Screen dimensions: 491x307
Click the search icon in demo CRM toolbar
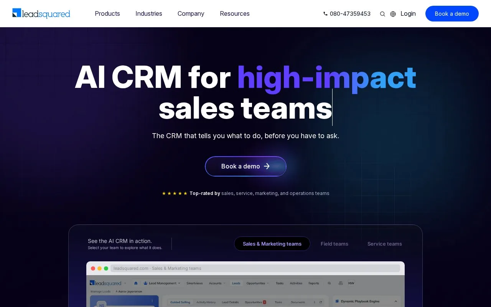click(x=329, y=283)
